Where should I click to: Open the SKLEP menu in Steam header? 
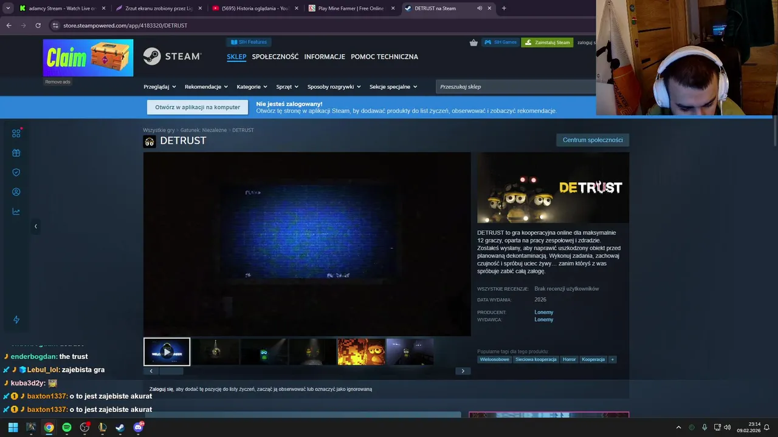pos(236,56)
